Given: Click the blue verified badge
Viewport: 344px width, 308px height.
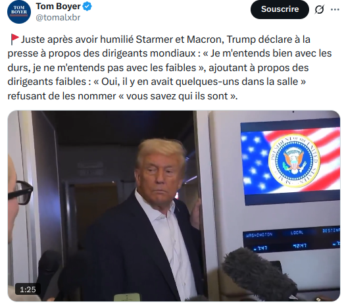Looking at the screenshot, I should pos(87,7).
